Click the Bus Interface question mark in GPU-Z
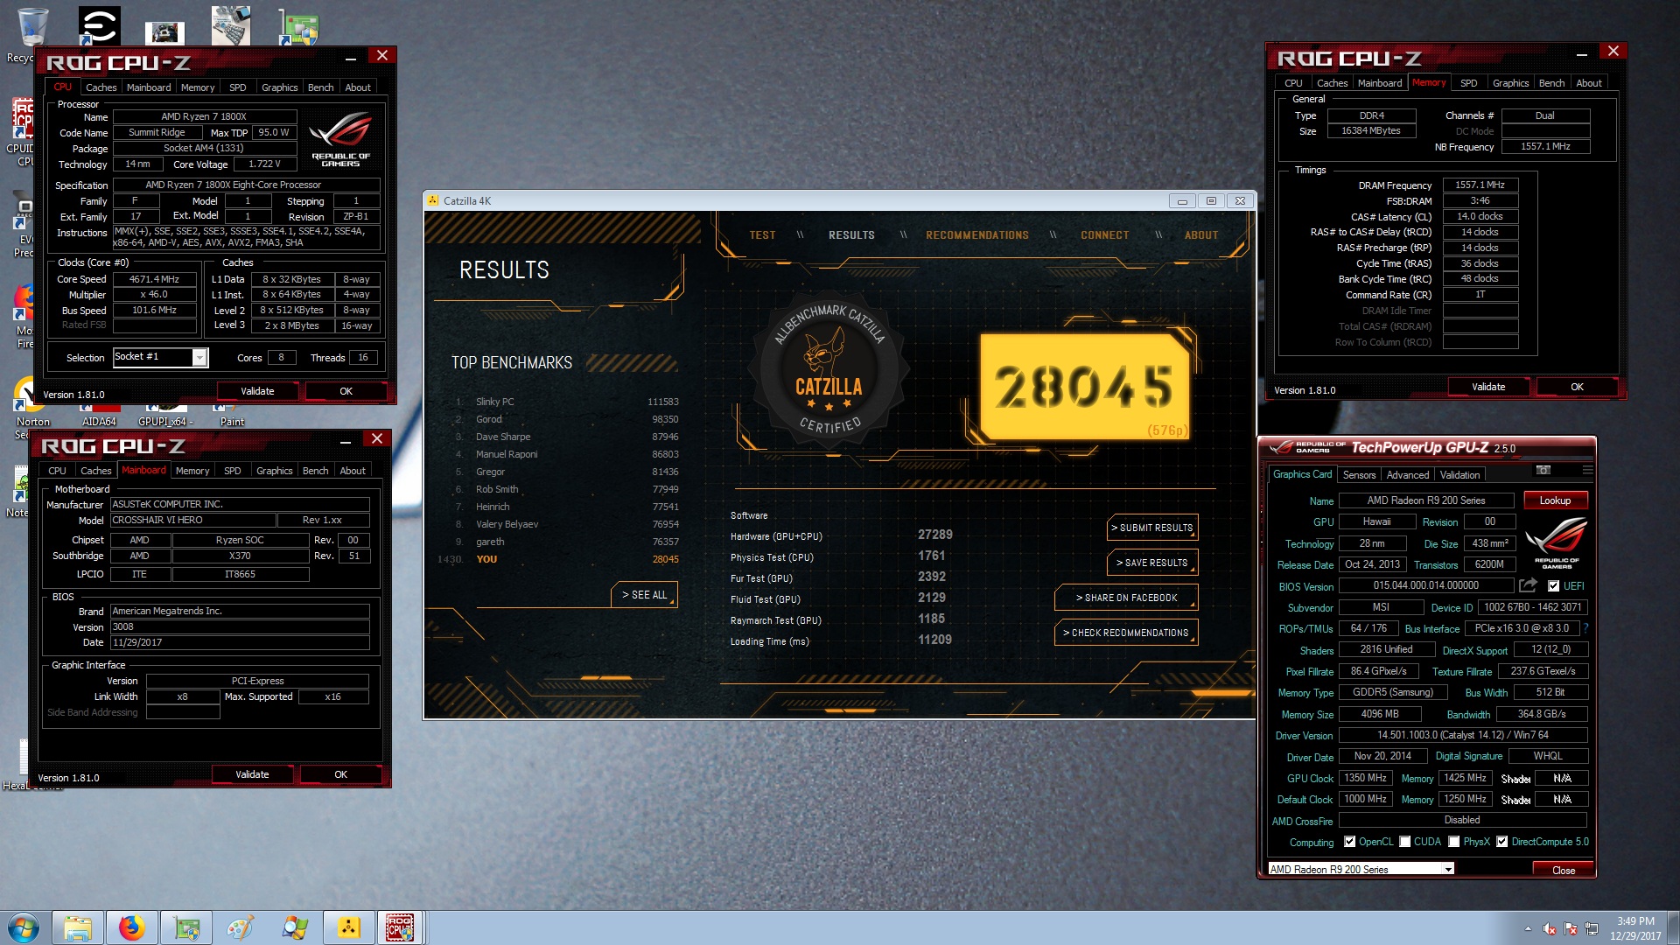Image resolution: width=1680 pixels, height=945 pixels. coord(1585,628)
